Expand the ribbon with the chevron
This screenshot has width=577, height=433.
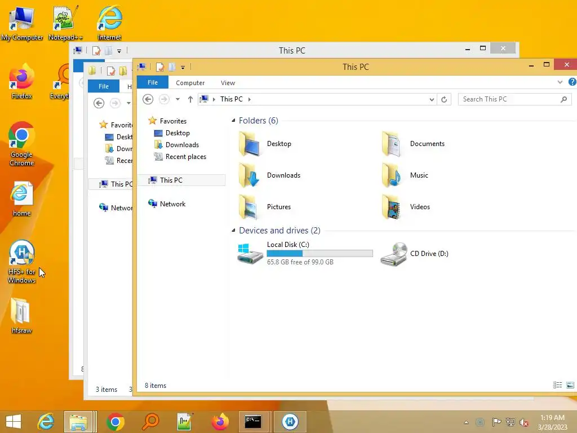coord(560,82)
